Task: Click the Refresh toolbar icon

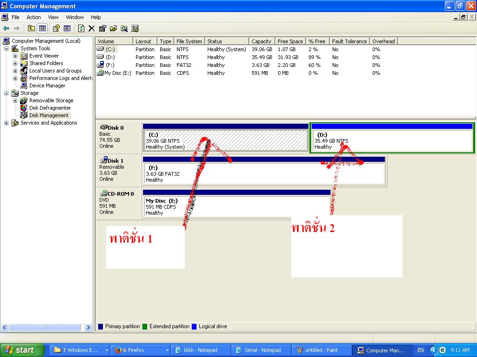Action: click(81, 28)
